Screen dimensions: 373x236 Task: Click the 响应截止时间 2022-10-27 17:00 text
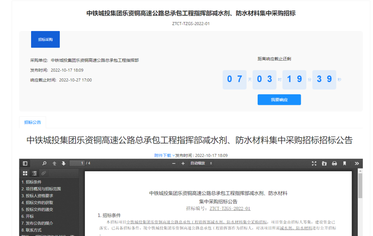pos(61,80)
